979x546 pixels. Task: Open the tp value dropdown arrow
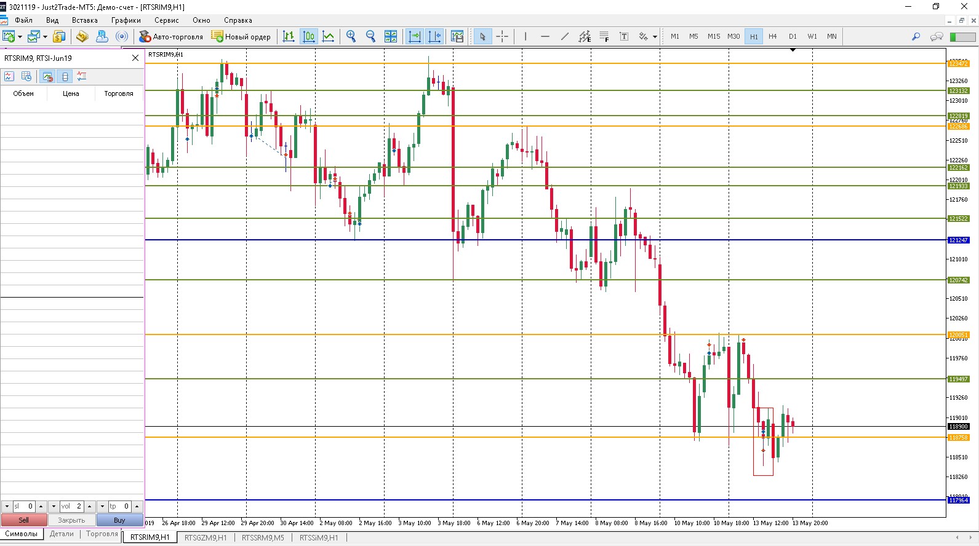point(102,507)
